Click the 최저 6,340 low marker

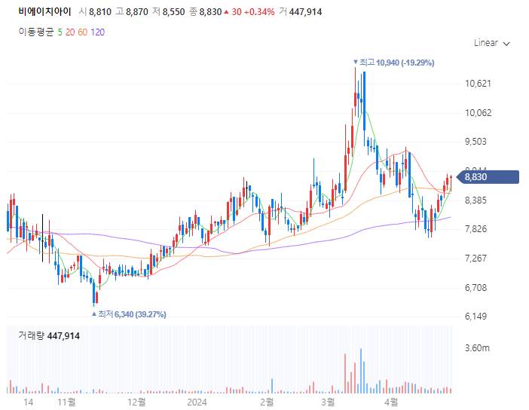point(129,314)
